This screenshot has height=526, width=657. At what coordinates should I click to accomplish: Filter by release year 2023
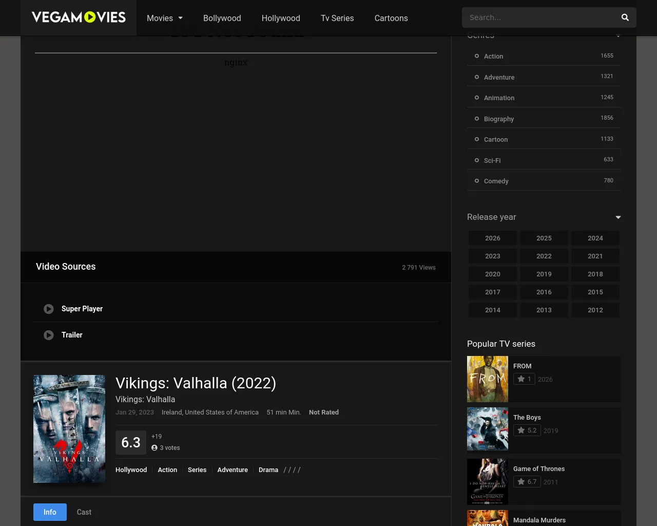point(493,256)
